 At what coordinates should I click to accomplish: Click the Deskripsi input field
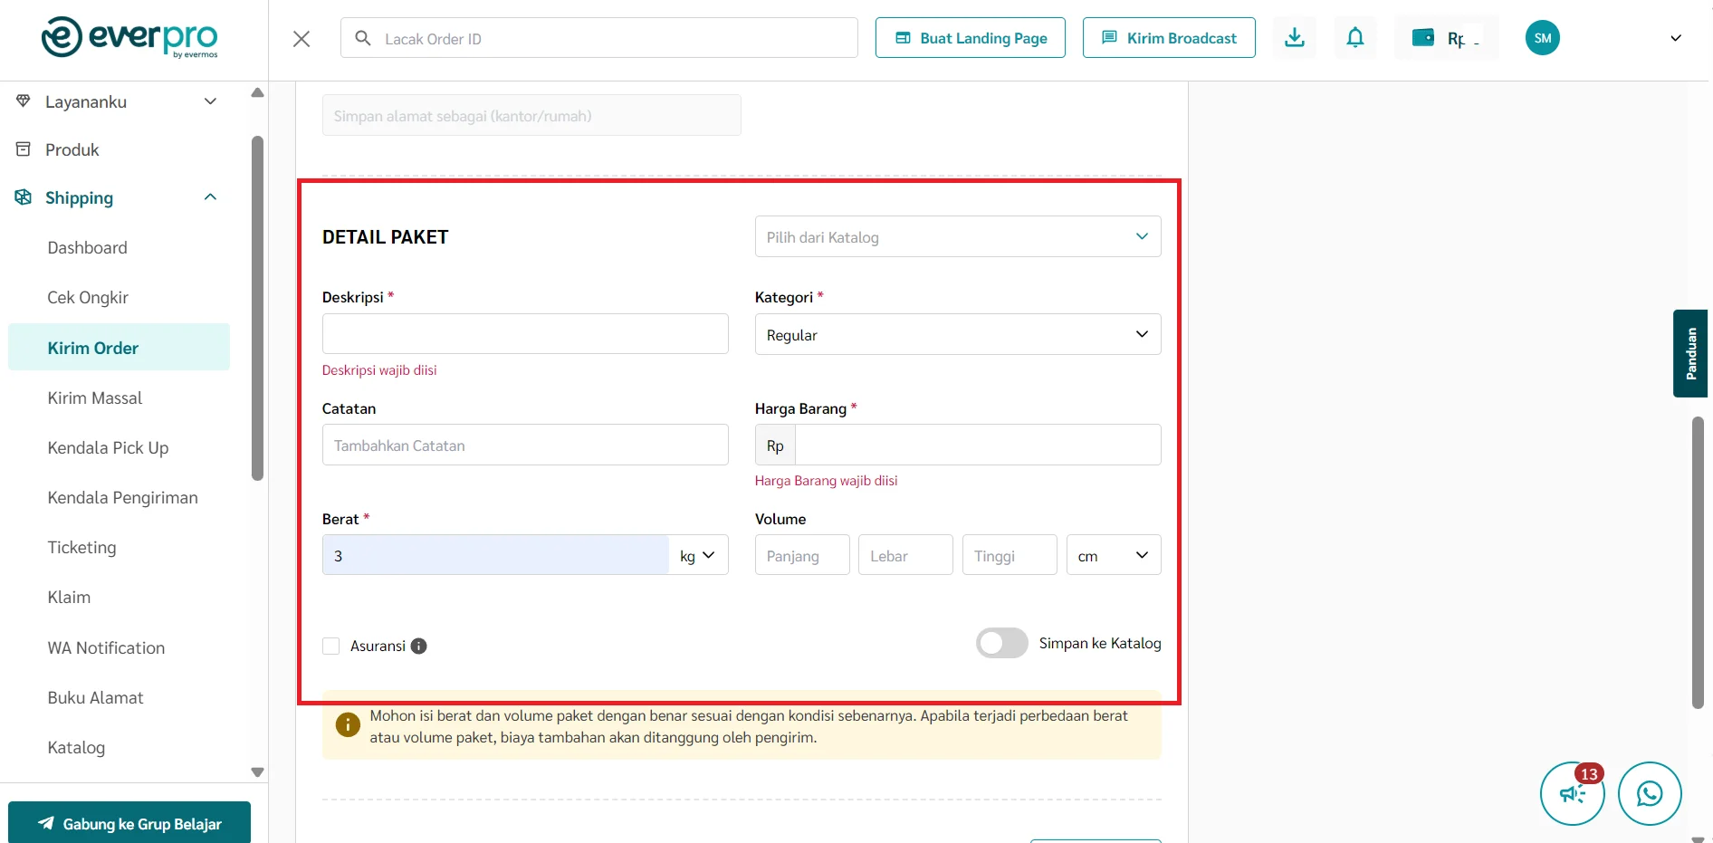pyautogui.click(x=525, y=334)
